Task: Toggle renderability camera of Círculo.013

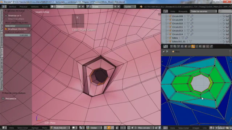Action: click(x=227, y=31)
